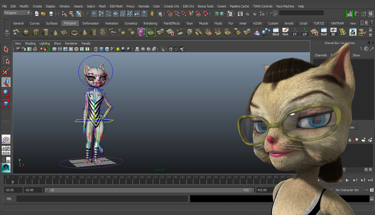Click the Hist shelf button
The height and width of the screenshot is (215, 375).
285,32
